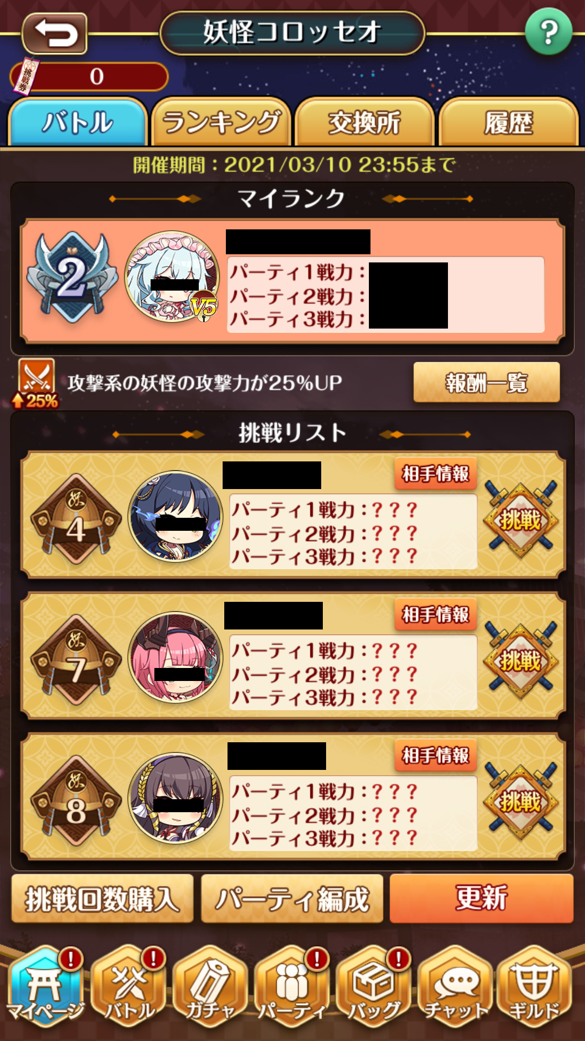
Task: View 相手情報 for rank 7 opponent
Action: click(435, 614)
